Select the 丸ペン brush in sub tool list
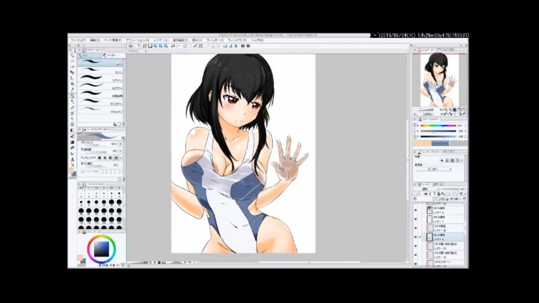The width and height of the screenshot is (539, 303). pos(100,71)
